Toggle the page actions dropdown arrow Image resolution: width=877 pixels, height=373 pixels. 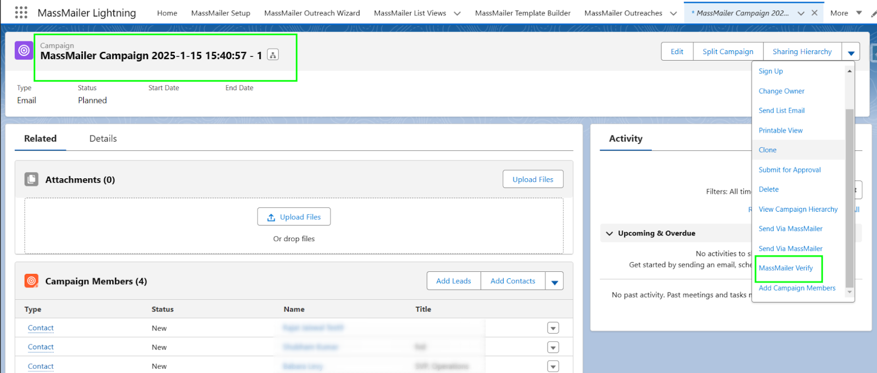coord(851,52)
